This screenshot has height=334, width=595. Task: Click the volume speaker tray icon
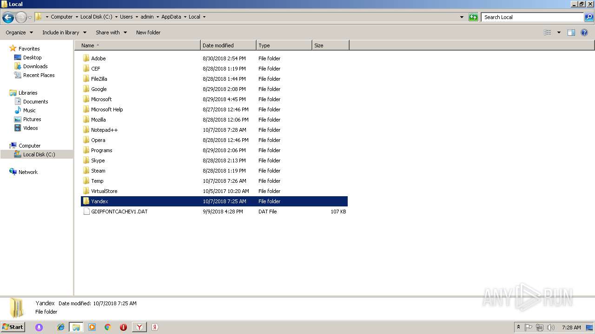551,327
